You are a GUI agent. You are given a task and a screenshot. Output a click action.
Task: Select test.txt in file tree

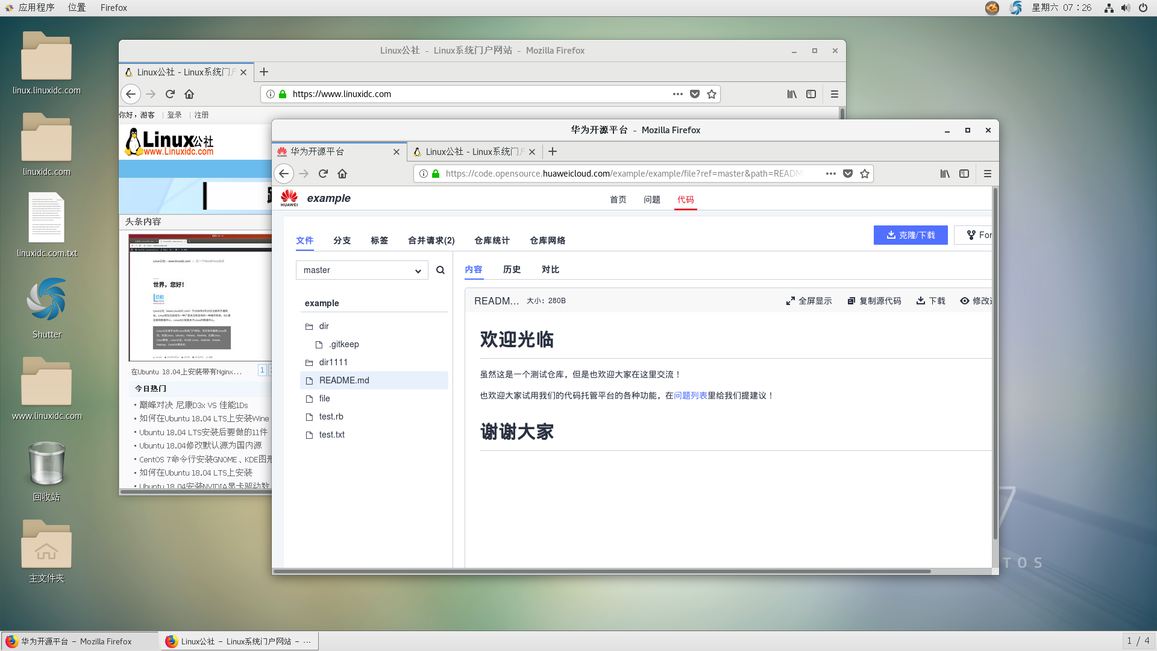(331, 435)
